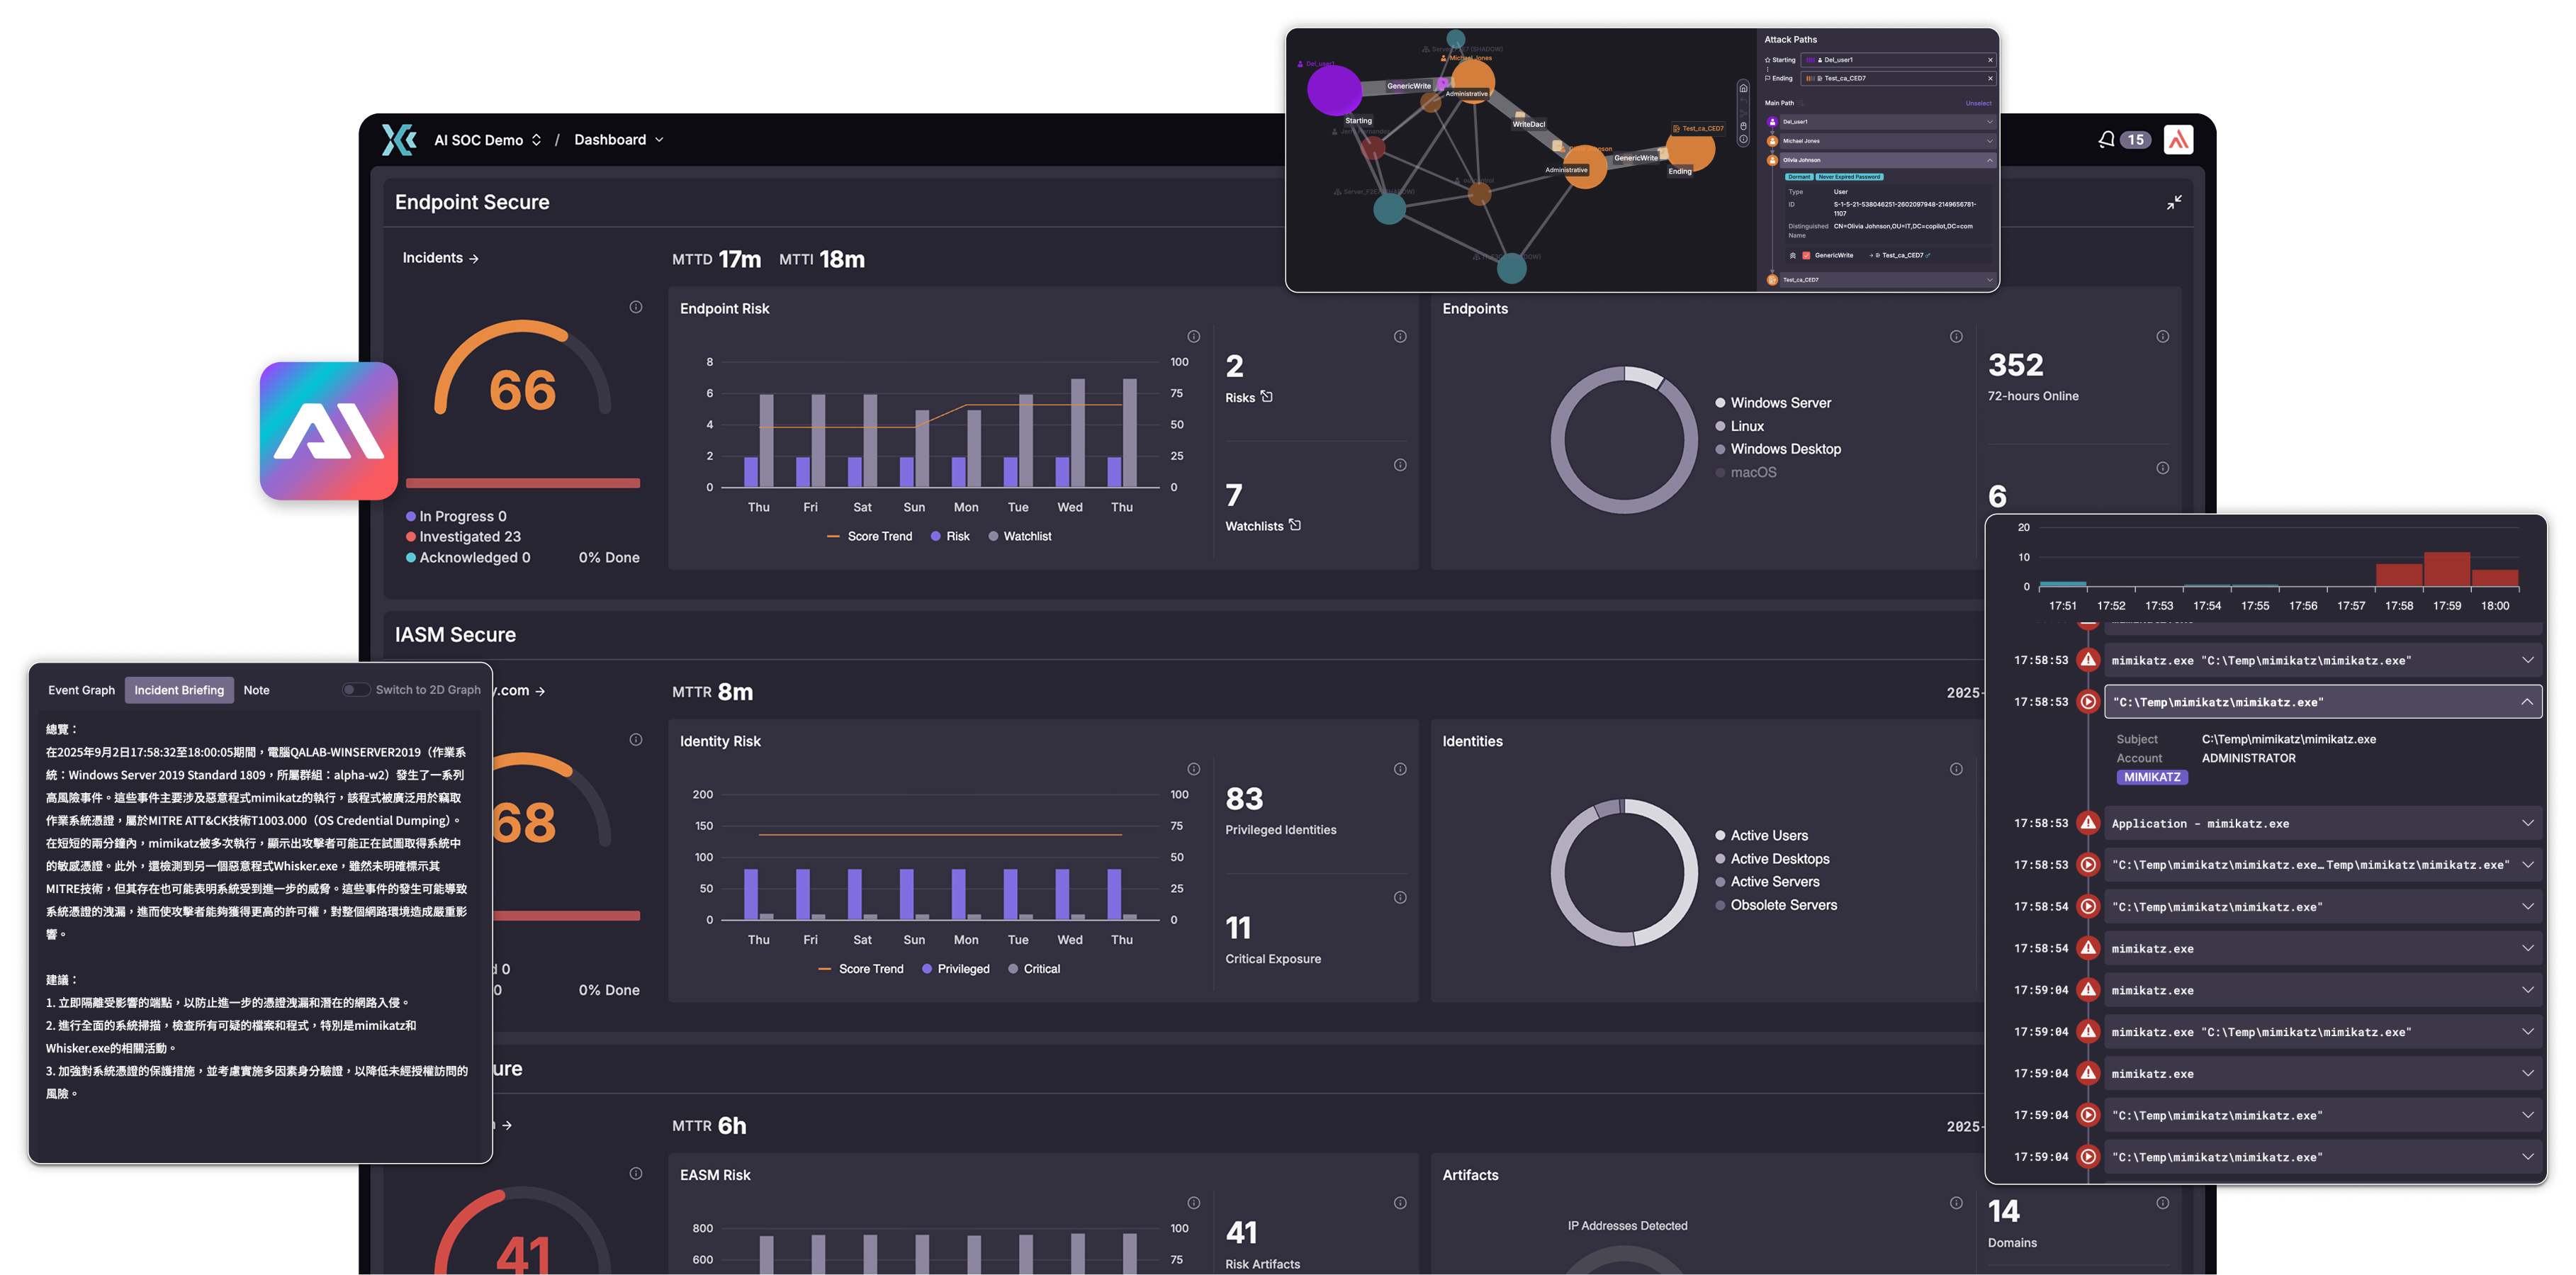
Task: Open the notifications bell icon
Action: [x=2106, y=139]
